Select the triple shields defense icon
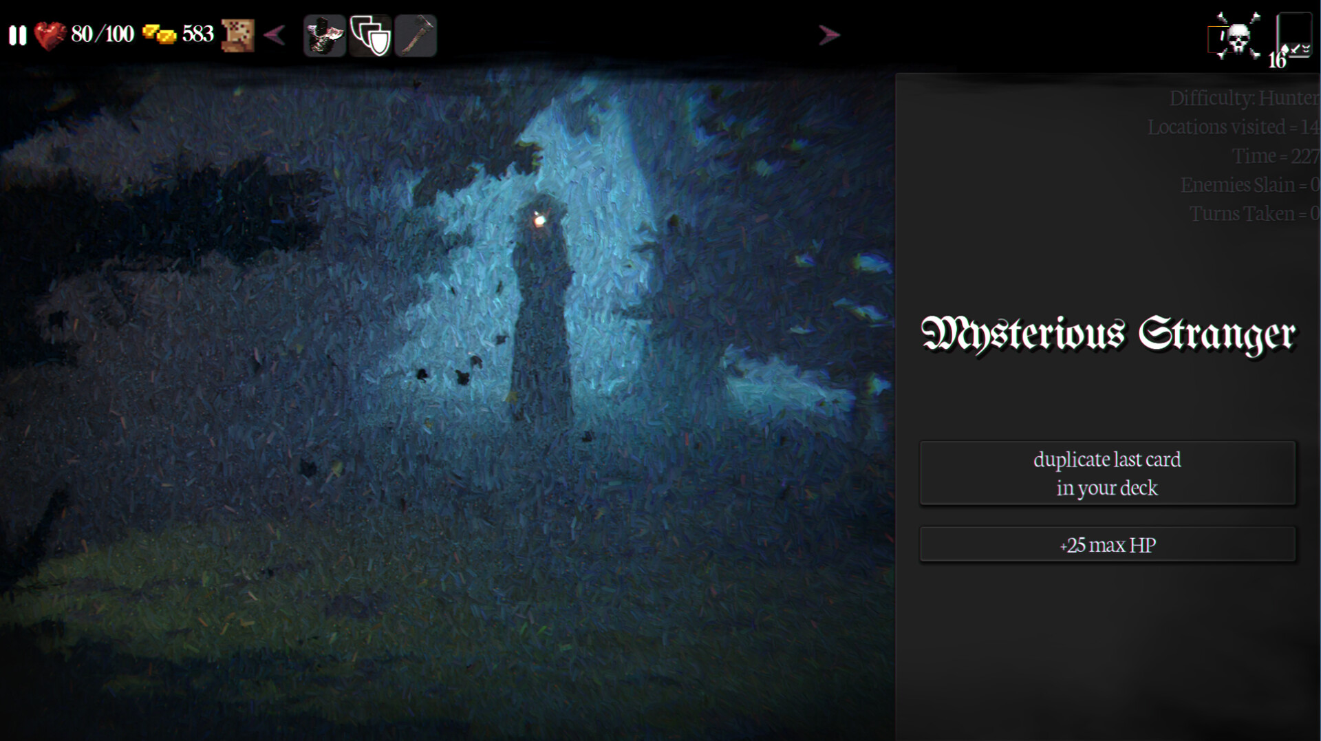The width and height of the screenshot is (1321, 741). [x=370, y=34]
